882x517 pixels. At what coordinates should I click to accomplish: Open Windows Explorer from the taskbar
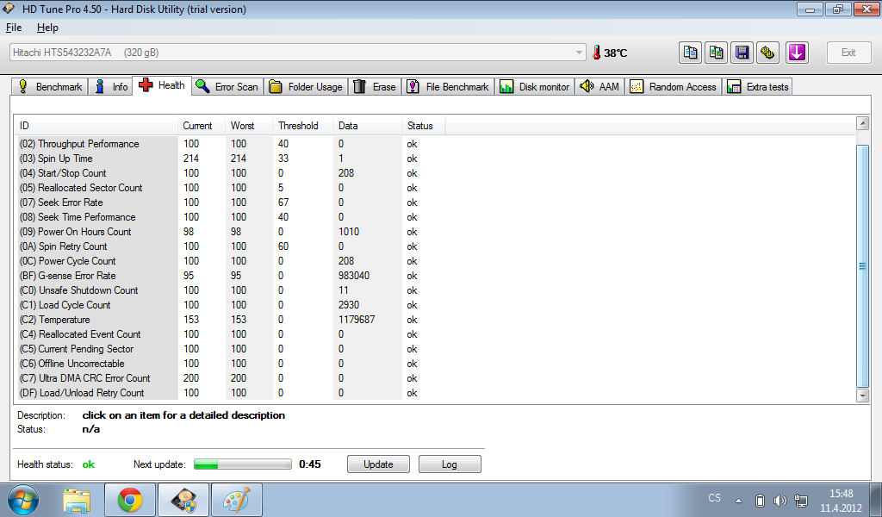(77, 500)
